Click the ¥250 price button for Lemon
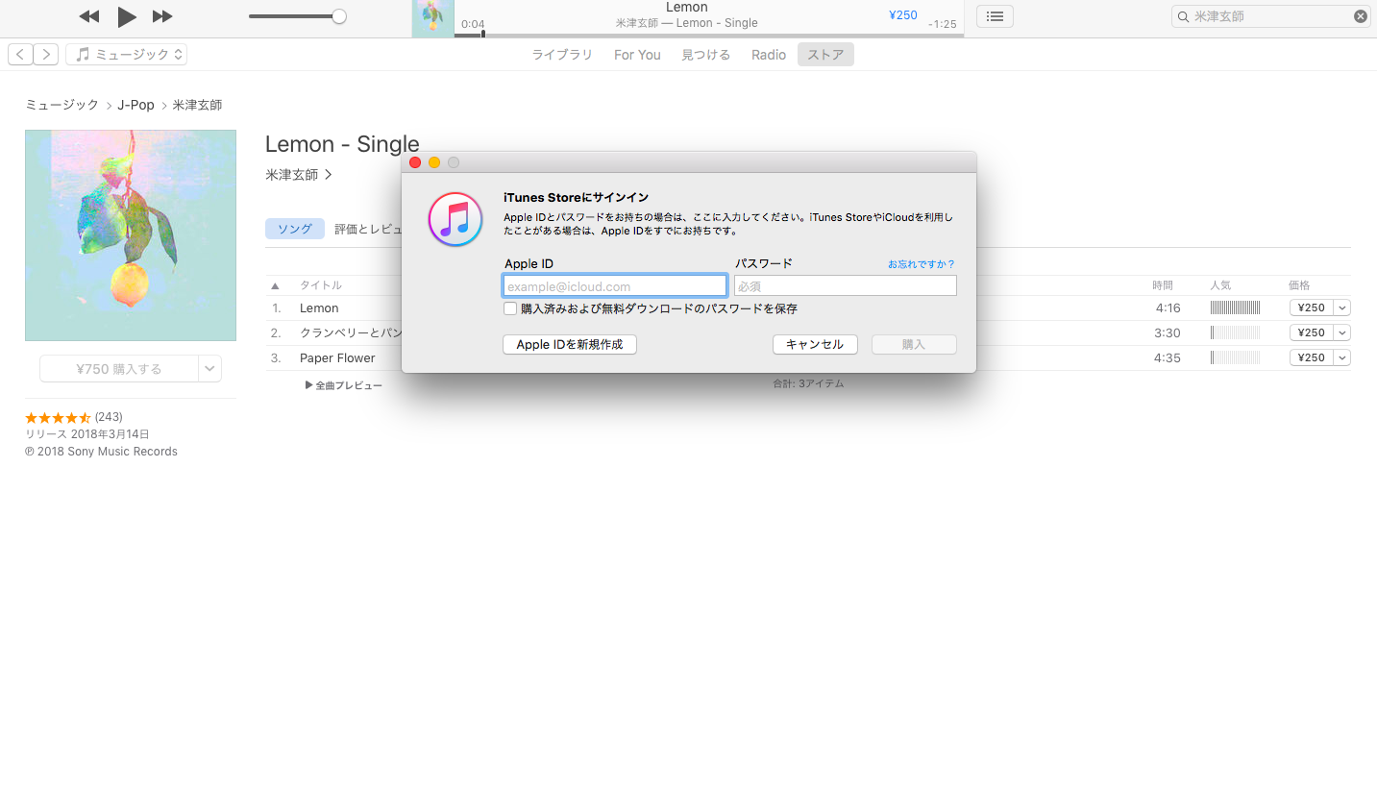Screen dimensions: 1377x787 (x=1311, y=308)
